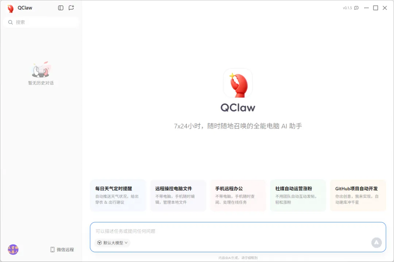The width and height of the screenshot is (394, 262).
Task: Open 微信远程 remote option
Action: click(62, 250)
